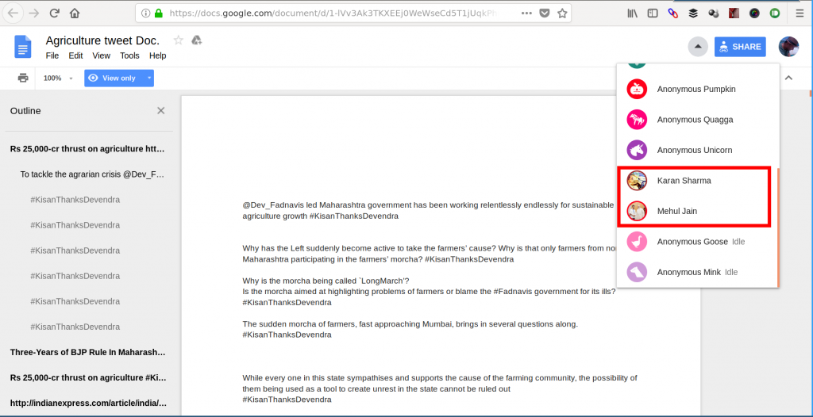Open the Google Docs home icon
Image resolution: width=813 pixels, height=417 pixels.
pyautogui.click(x=22, y=47)
